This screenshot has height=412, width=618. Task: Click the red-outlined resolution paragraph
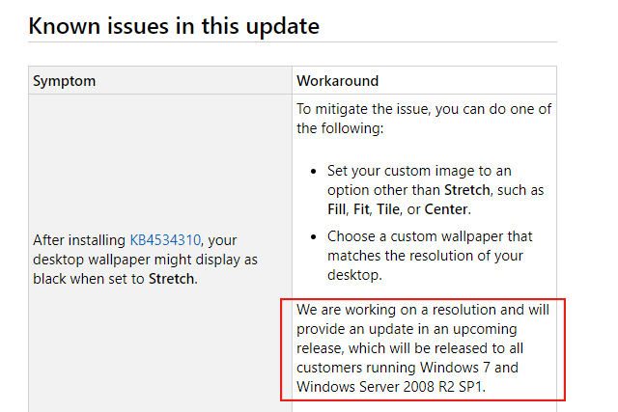click(x=423, y=348)
